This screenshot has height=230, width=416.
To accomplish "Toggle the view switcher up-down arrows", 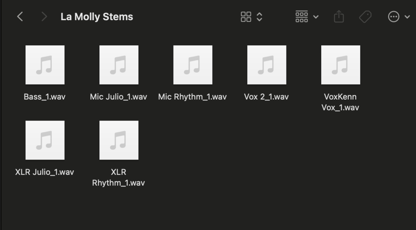I will coord(260,17).
